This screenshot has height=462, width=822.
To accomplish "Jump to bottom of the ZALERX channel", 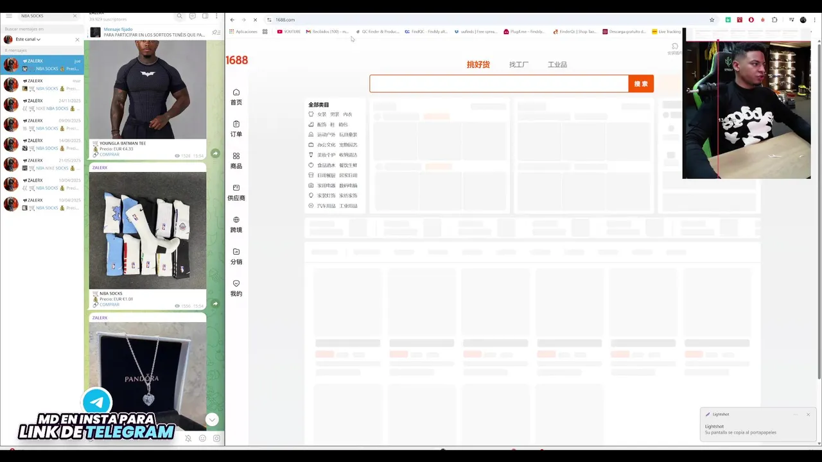I will [x=212, y=420].
